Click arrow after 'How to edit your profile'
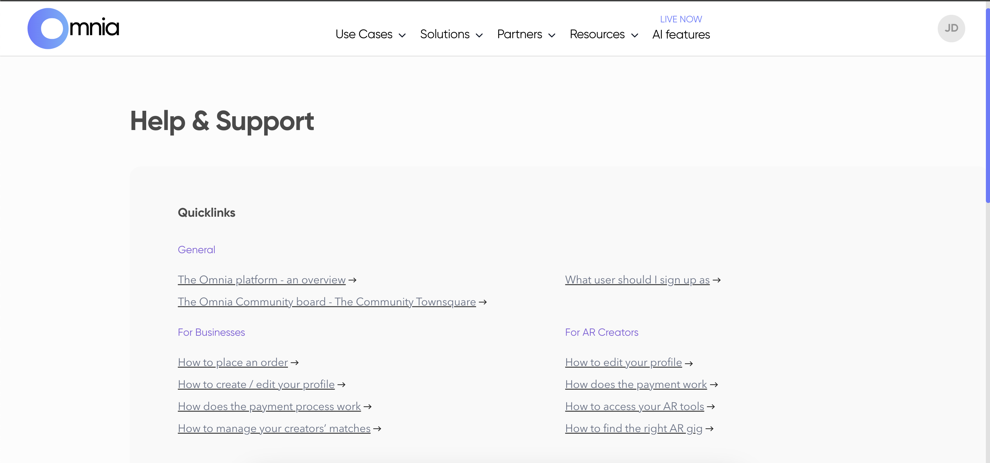 [x=689, y=363]
